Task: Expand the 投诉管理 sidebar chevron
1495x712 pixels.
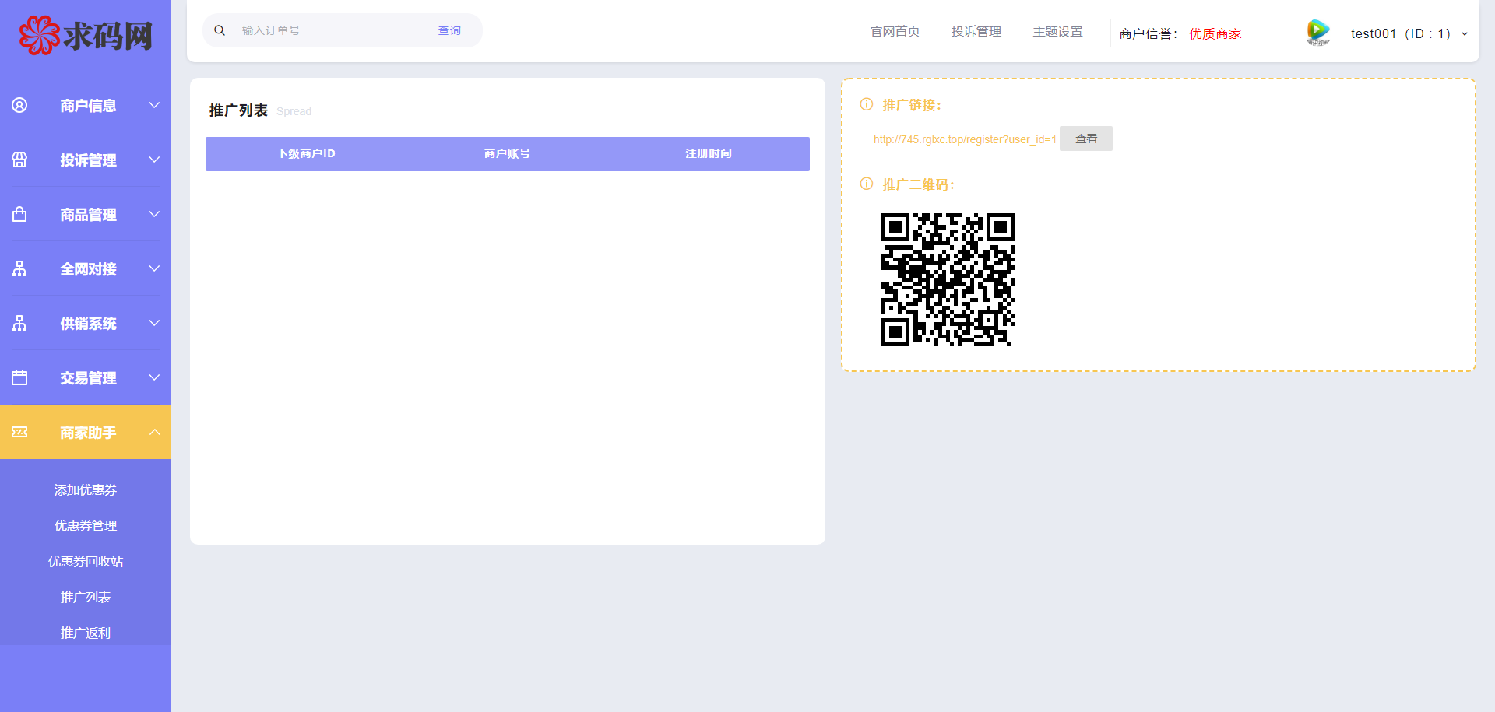Action: 154,160
